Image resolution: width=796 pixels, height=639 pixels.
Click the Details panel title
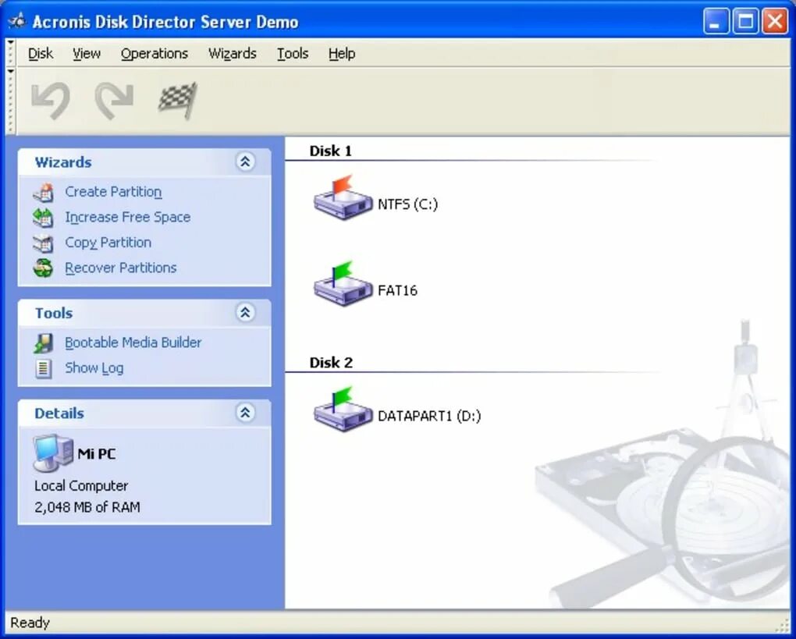pos(59,414)
